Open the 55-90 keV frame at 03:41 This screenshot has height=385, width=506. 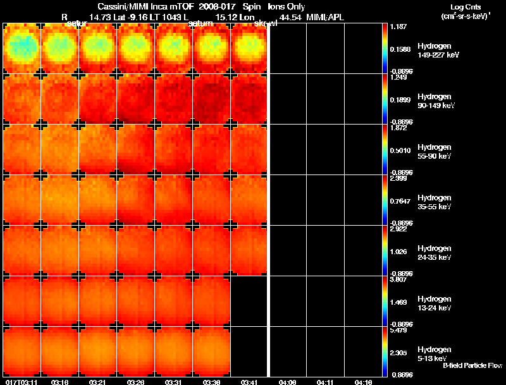(x=249, y=150)
